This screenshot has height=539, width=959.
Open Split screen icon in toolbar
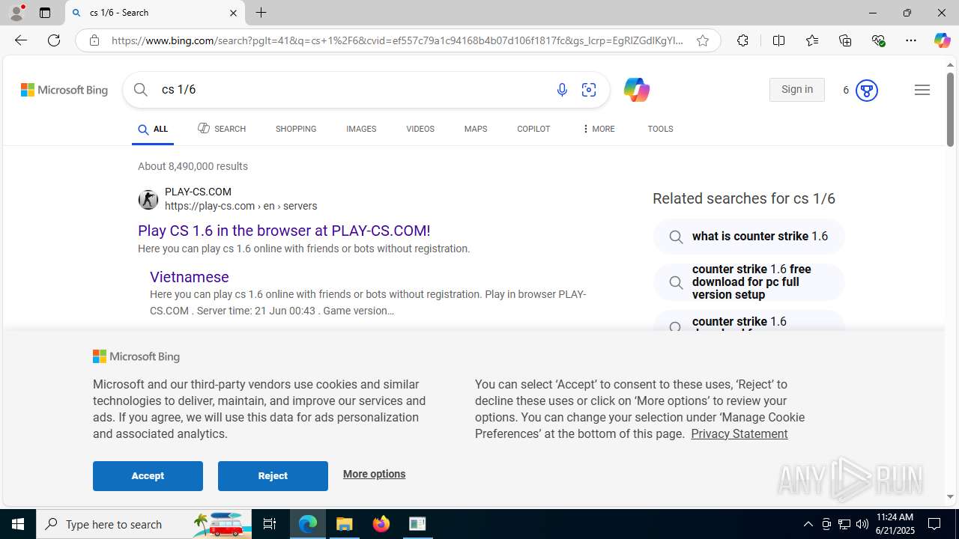(x=778, y=40)
